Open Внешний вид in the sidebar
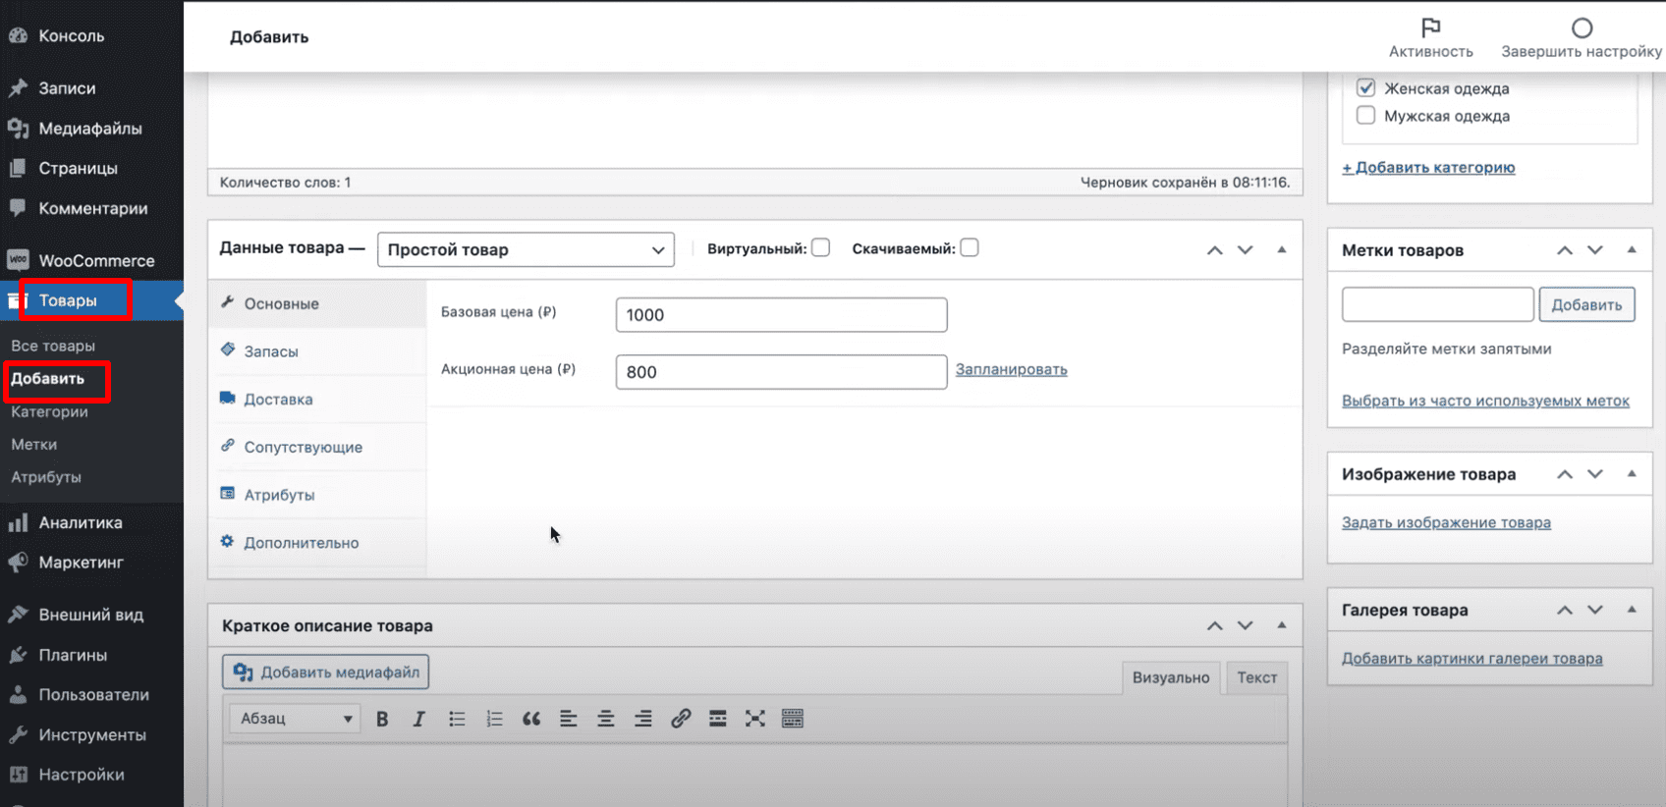The image size is (1666, 807). (x=90, y=615)
